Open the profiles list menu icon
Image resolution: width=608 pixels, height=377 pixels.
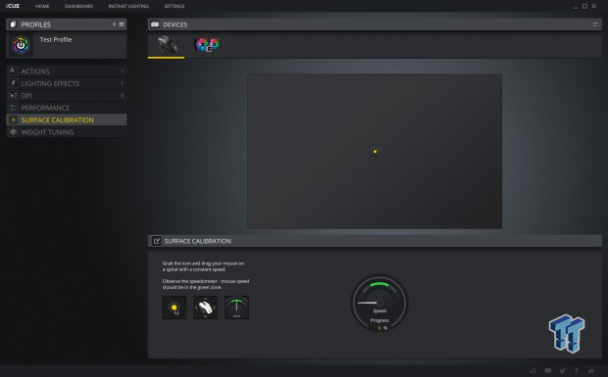tap(122, 24)
